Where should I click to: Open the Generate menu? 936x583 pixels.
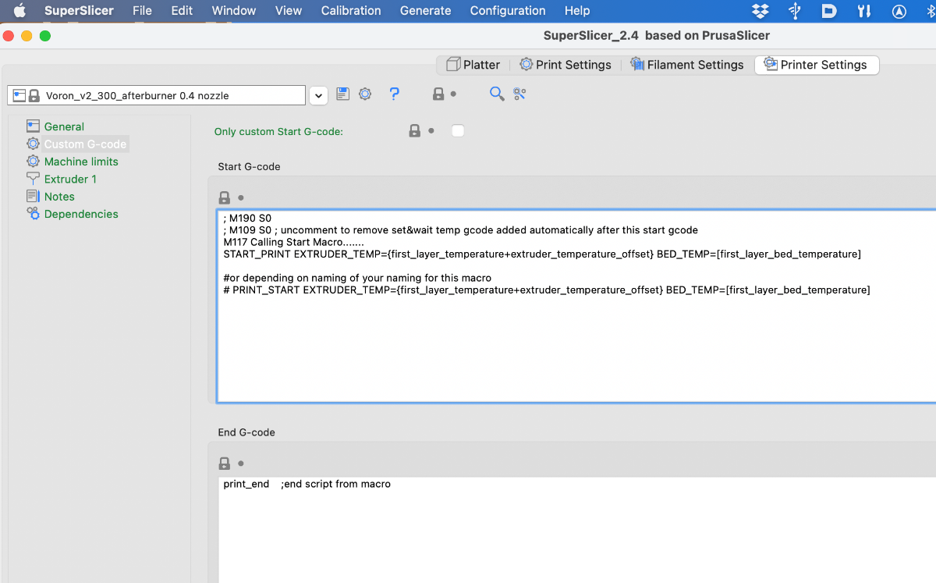[425, 11]
